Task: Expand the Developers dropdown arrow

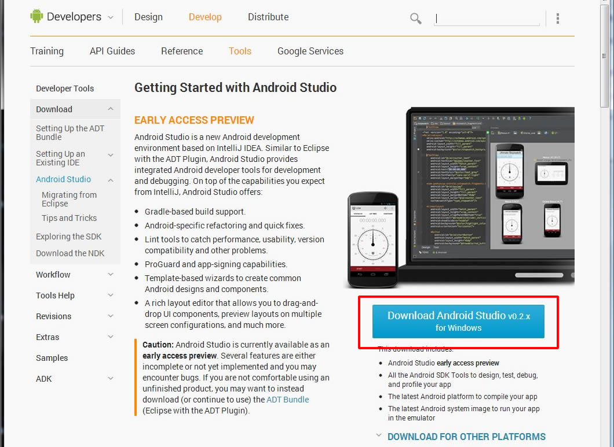Action: coord(111,17)
